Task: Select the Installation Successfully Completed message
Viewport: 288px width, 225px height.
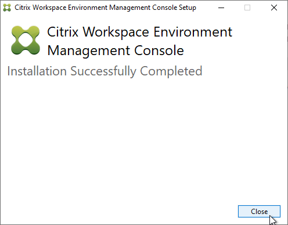Action: tap(105, 71)
